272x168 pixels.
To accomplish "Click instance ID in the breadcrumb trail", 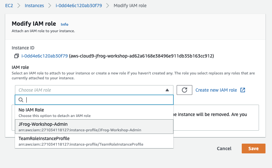I will pos(79,6).
